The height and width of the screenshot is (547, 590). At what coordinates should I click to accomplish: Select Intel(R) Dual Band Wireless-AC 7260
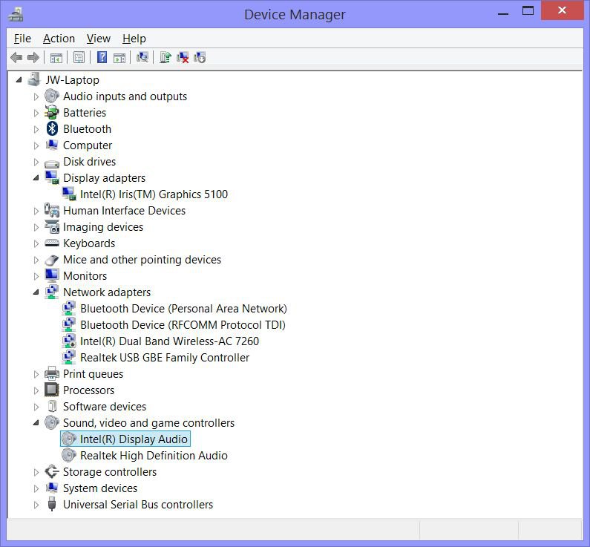(x=169, y=341)
